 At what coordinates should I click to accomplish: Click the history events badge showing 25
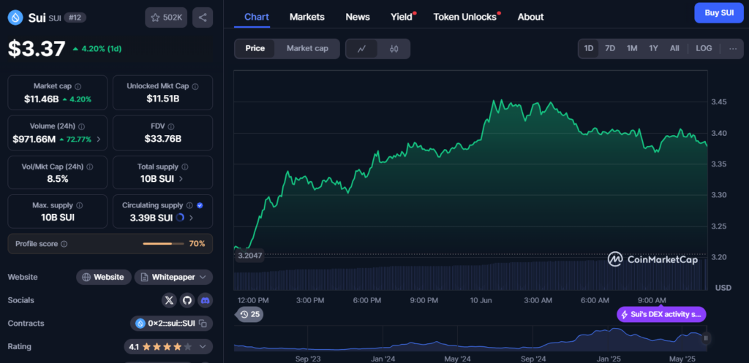coord(250,314)
